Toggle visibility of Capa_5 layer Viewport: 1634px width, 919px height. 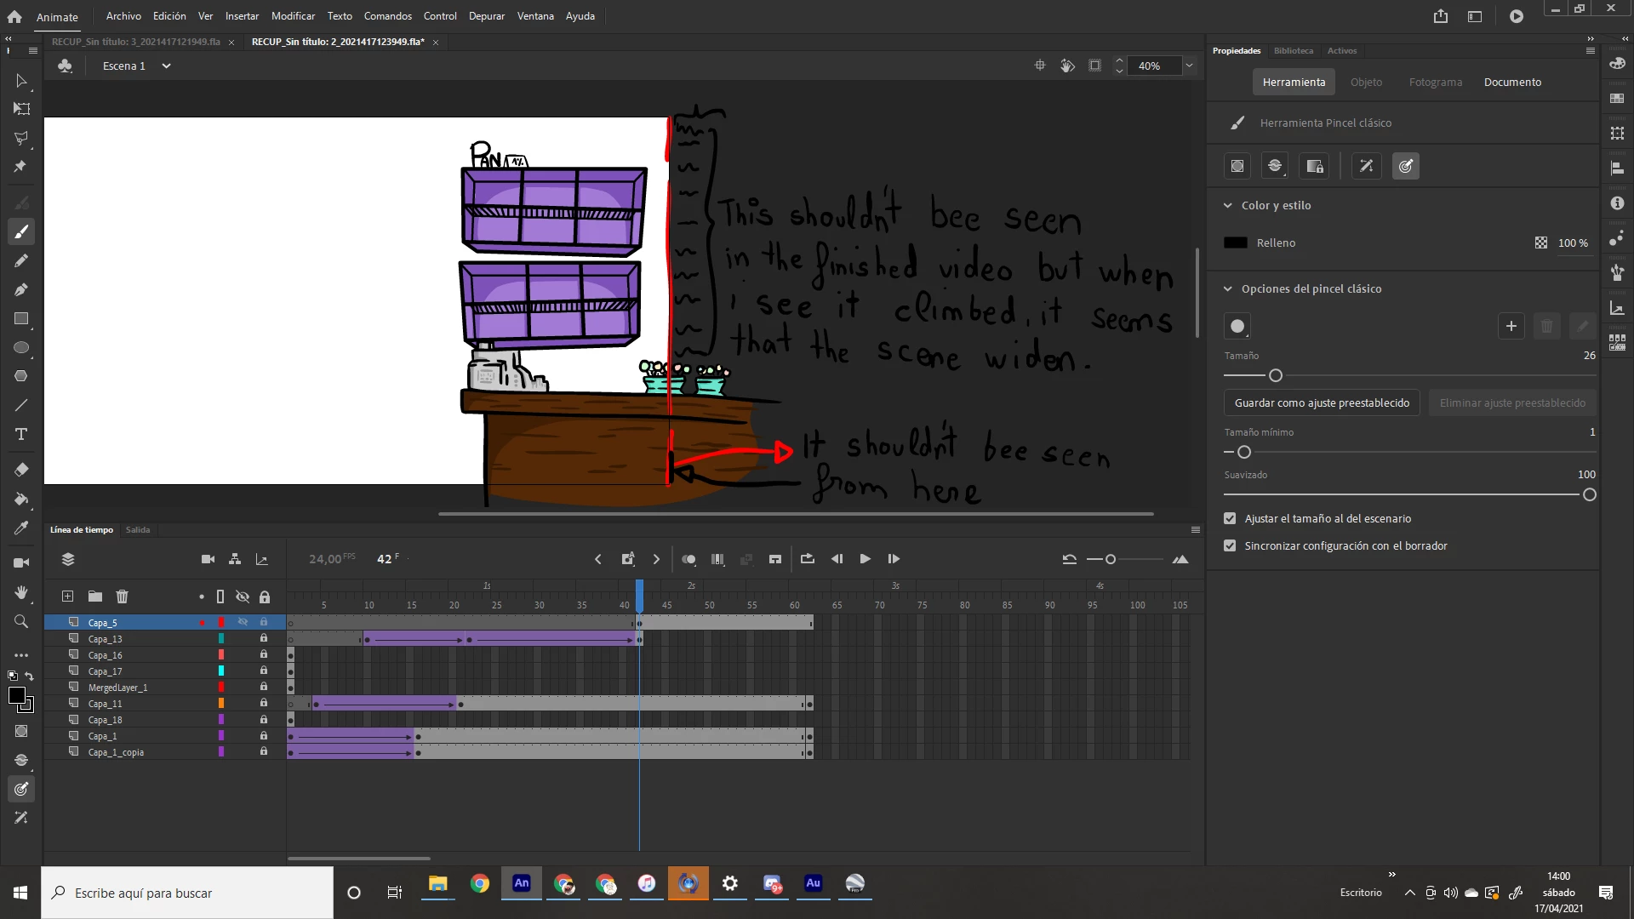(243, 622)
